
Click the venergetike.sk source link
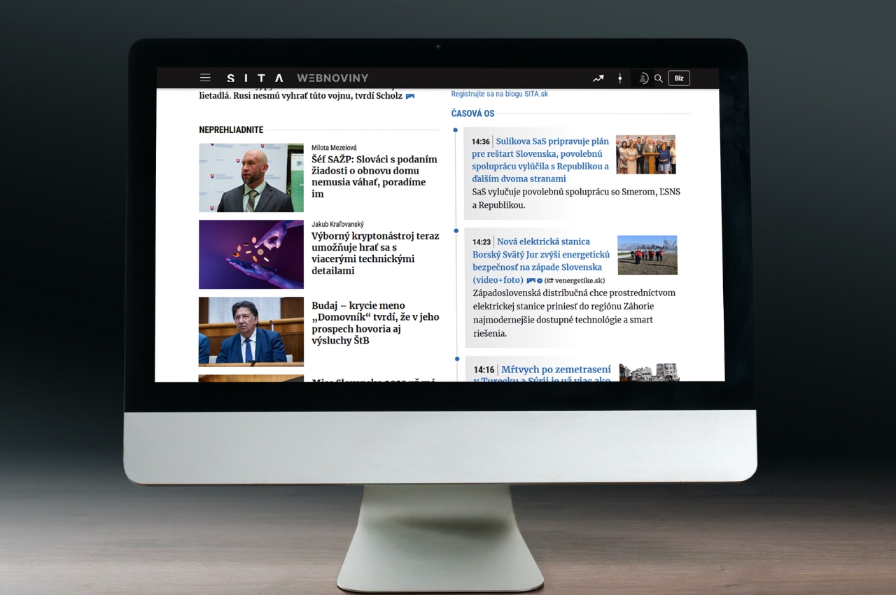click(x=575, y=281)
